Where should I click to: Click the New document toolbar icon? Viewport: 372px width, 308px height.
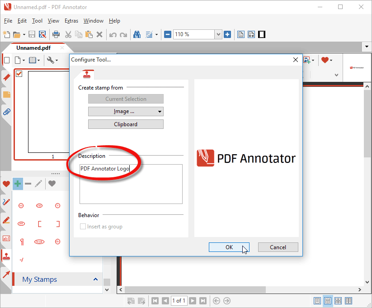pyautogui.click(x=6, y=35)
